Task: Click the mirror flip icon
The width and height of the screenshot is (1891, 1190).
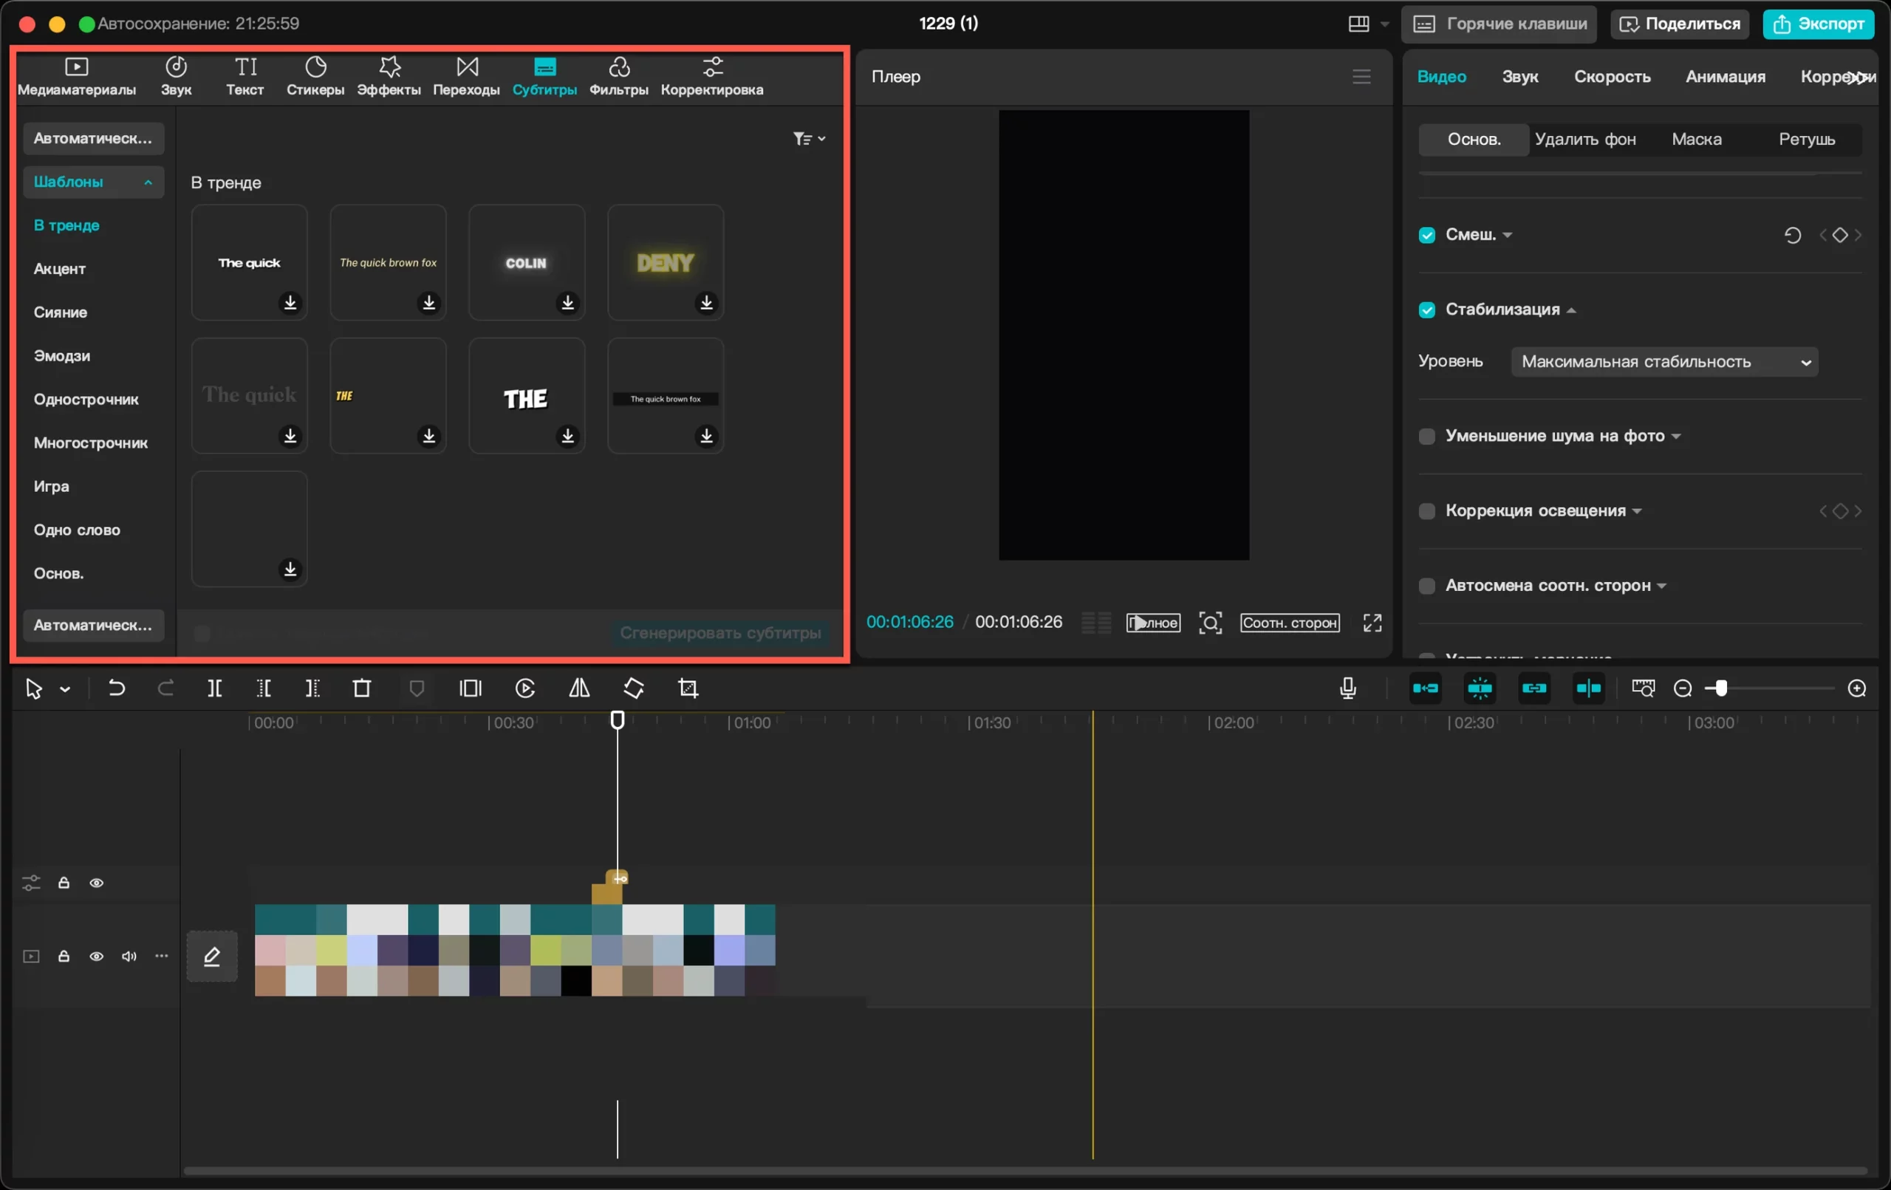Action: tap(579, 689)
